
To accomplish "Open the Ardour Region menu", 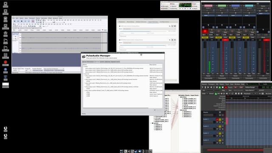I will point(222,84).
